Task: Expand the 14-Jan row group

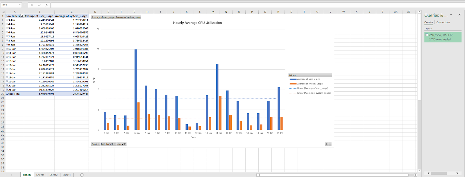Action: pyautogui.click(x=7, y=65)
